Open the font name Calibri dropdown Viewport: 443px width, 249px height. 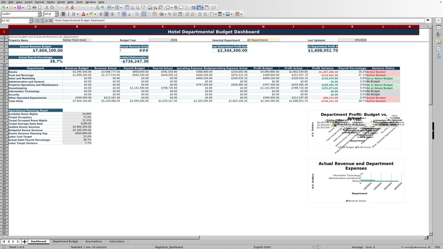pos(39,14)
